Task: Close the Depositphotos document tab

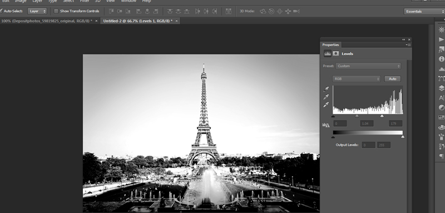Action: pyautogui.click(x=96, y=21)
